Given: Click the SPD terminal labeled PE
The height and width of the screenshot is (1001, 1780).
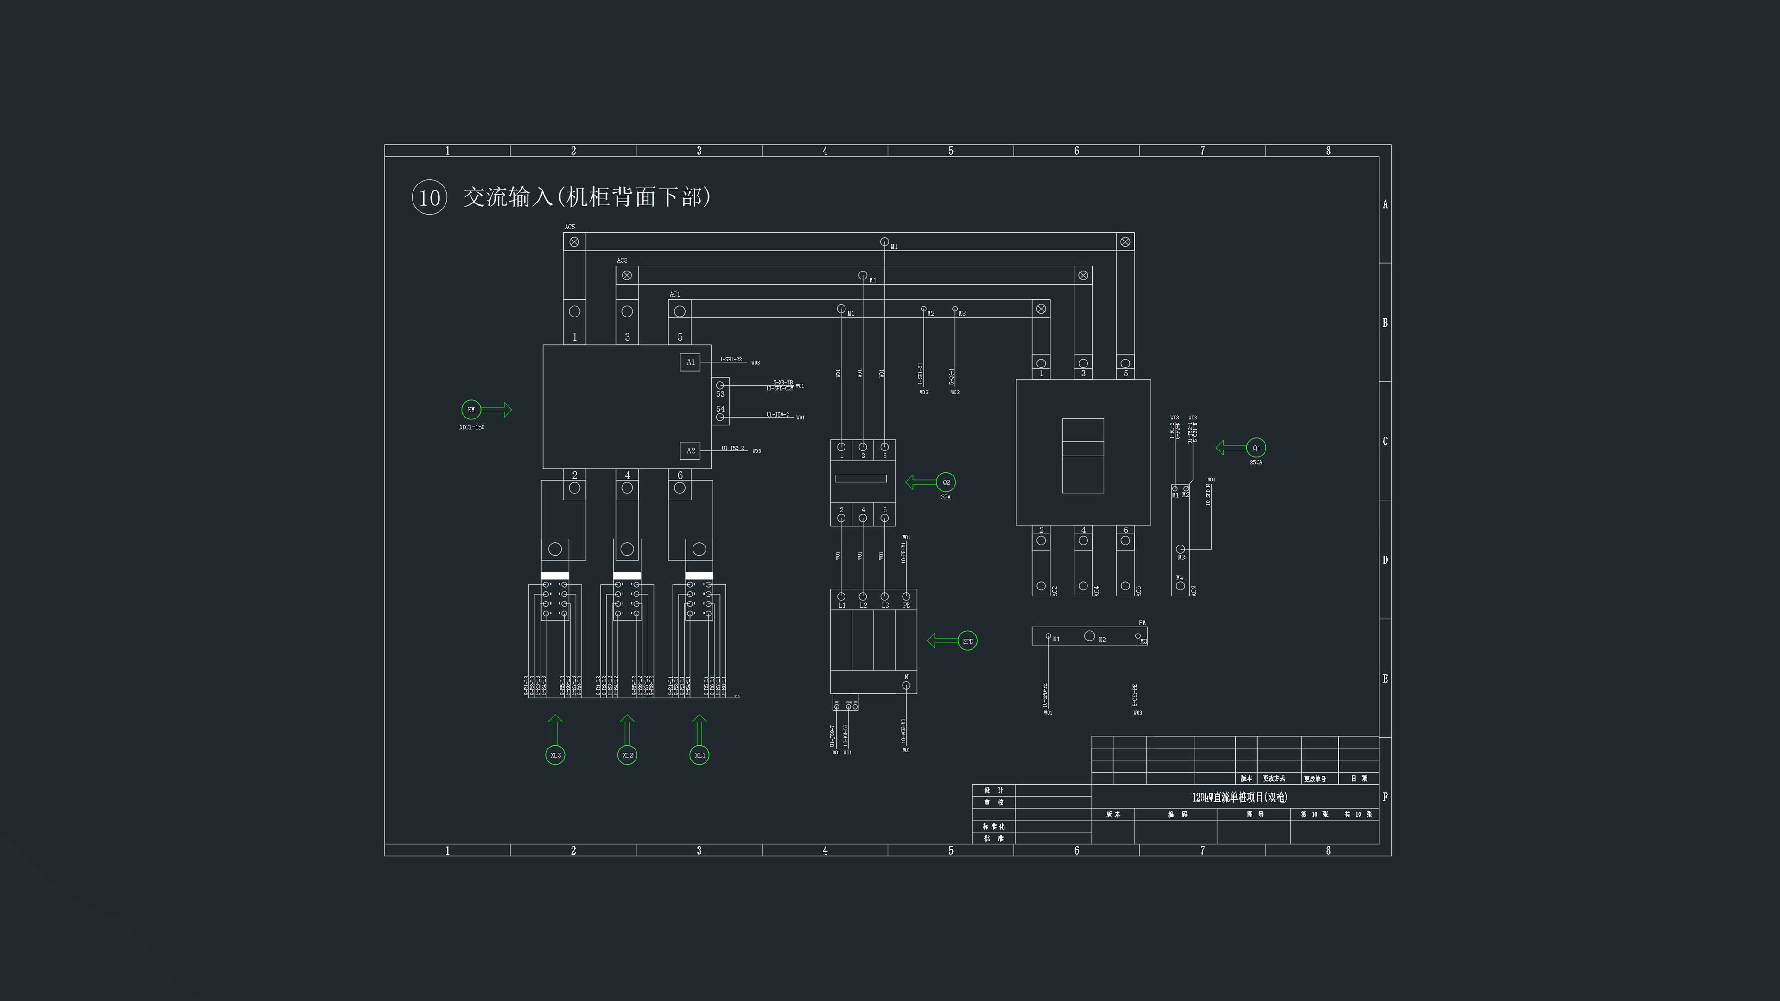Looking at the screenshot, I should 906,596.
